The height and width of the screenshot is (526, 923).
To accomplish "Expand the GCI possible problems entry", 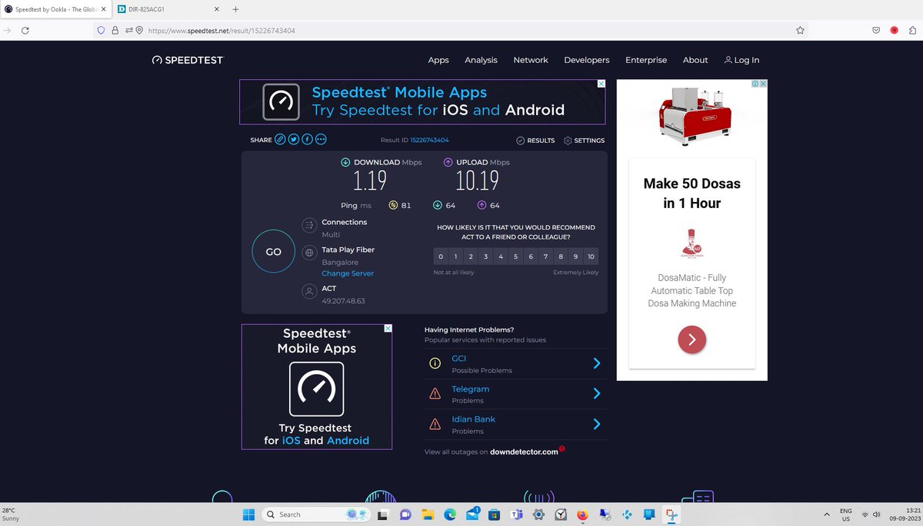I will [x=596, y=363].
